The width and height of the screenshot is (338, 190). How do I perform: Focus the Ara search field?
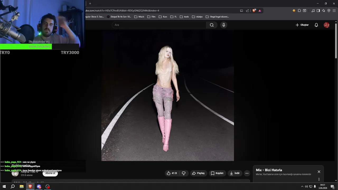[159, 25]
